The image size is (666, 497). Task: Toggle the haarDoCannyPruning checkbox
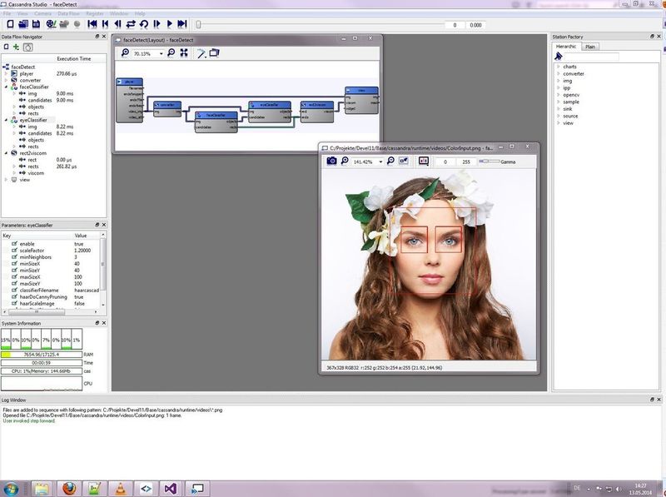tap(14, 297)
